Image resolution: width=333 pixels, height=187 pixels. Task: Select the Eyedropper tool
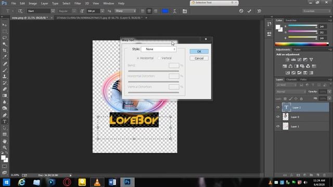[x=5, y=57]
